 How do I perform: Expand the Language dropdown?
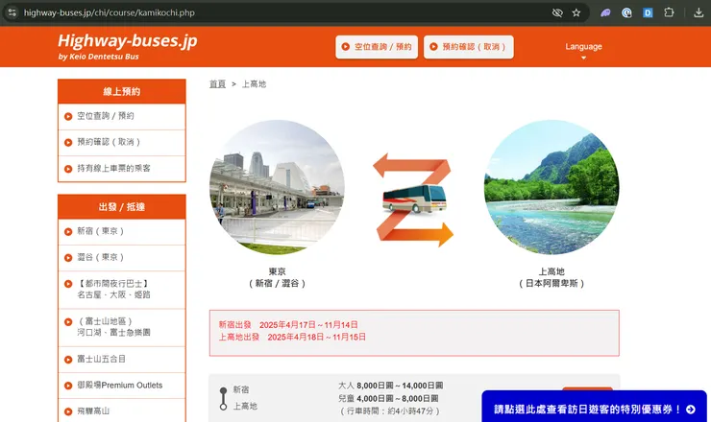583,50
